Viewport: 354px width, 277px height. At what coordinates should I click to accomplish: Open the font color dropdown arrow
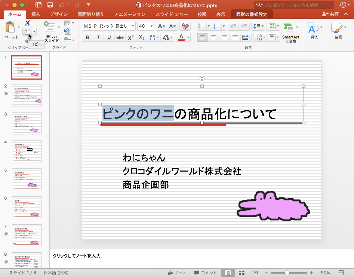coord(188,37)
